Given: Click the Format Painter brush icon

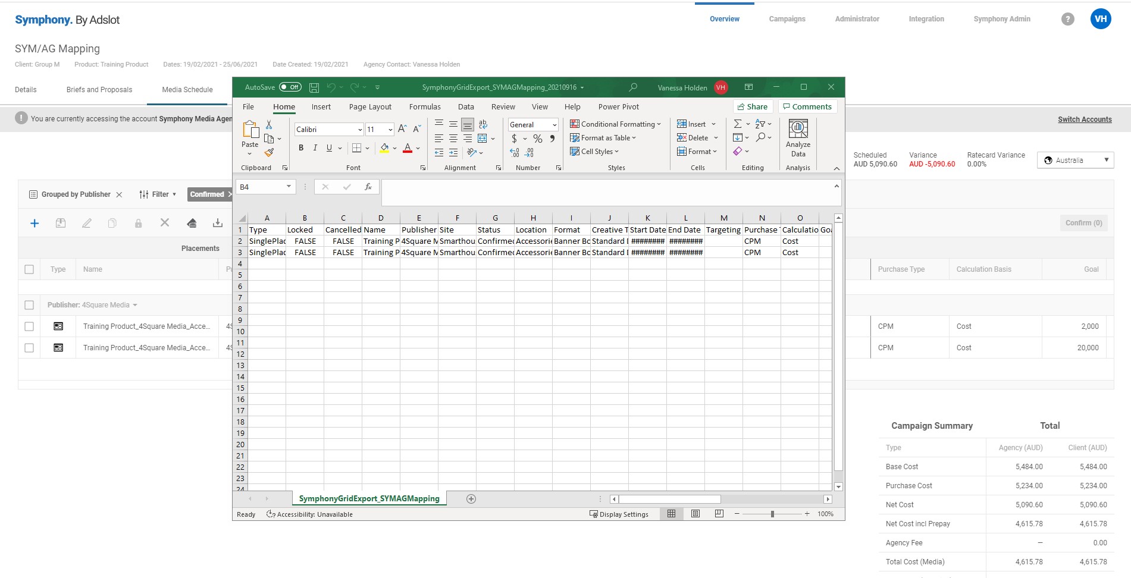Looking at the screenshot, I should click(x=269, y=152).
